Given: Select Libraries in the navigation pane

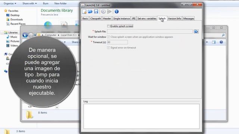Looking at the screenshot, I should click(x=13, y=32).
